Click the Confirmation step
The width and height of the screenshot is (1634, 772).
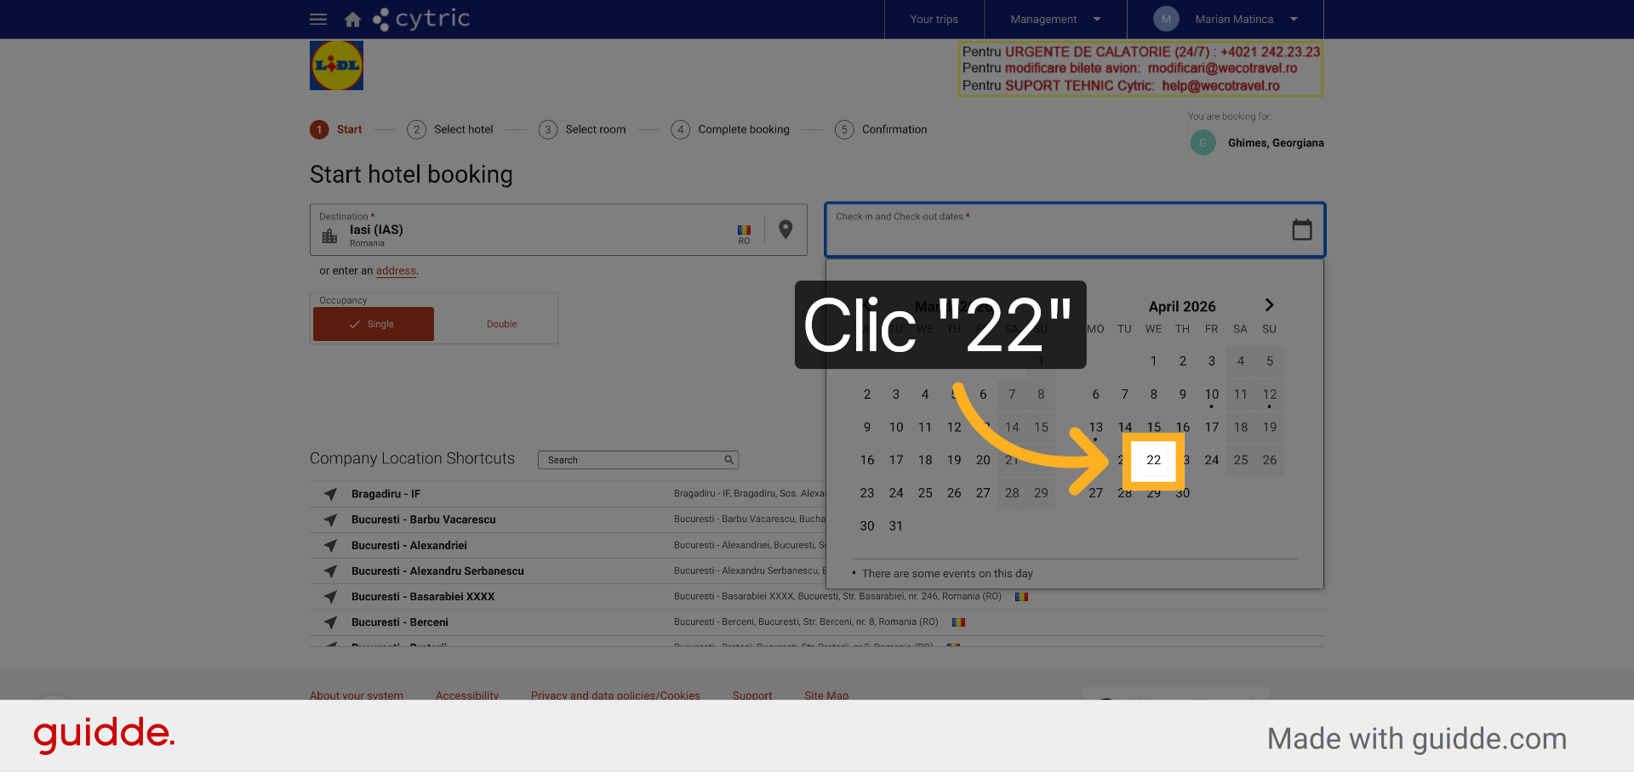click(x=881, y=129)
